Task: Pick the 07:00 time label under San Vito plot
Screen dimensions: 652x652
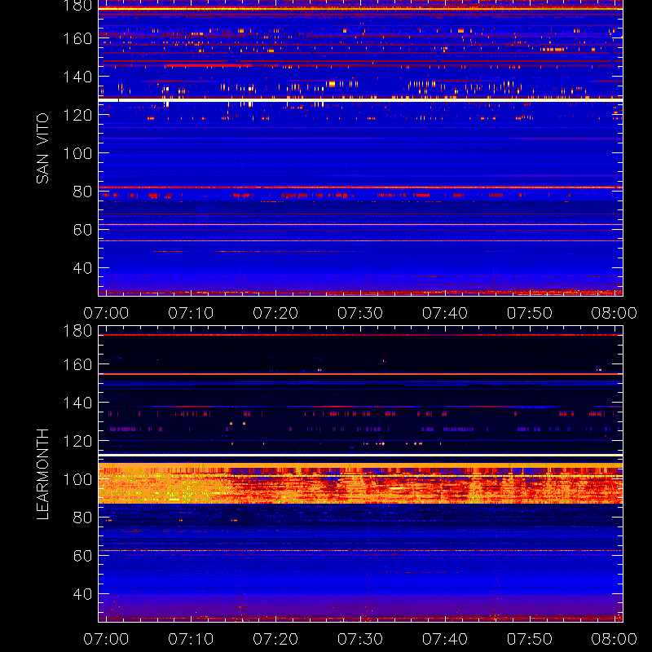Action: [x=106, y=313]
